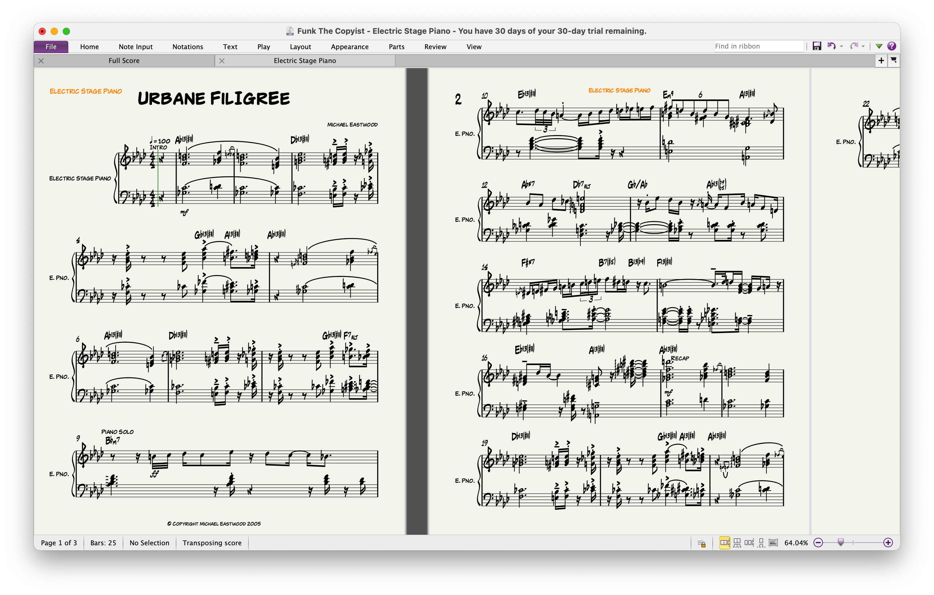The image size is (934, 595).
Task: Switch to the Full Score tab
Action: point(124,61)
